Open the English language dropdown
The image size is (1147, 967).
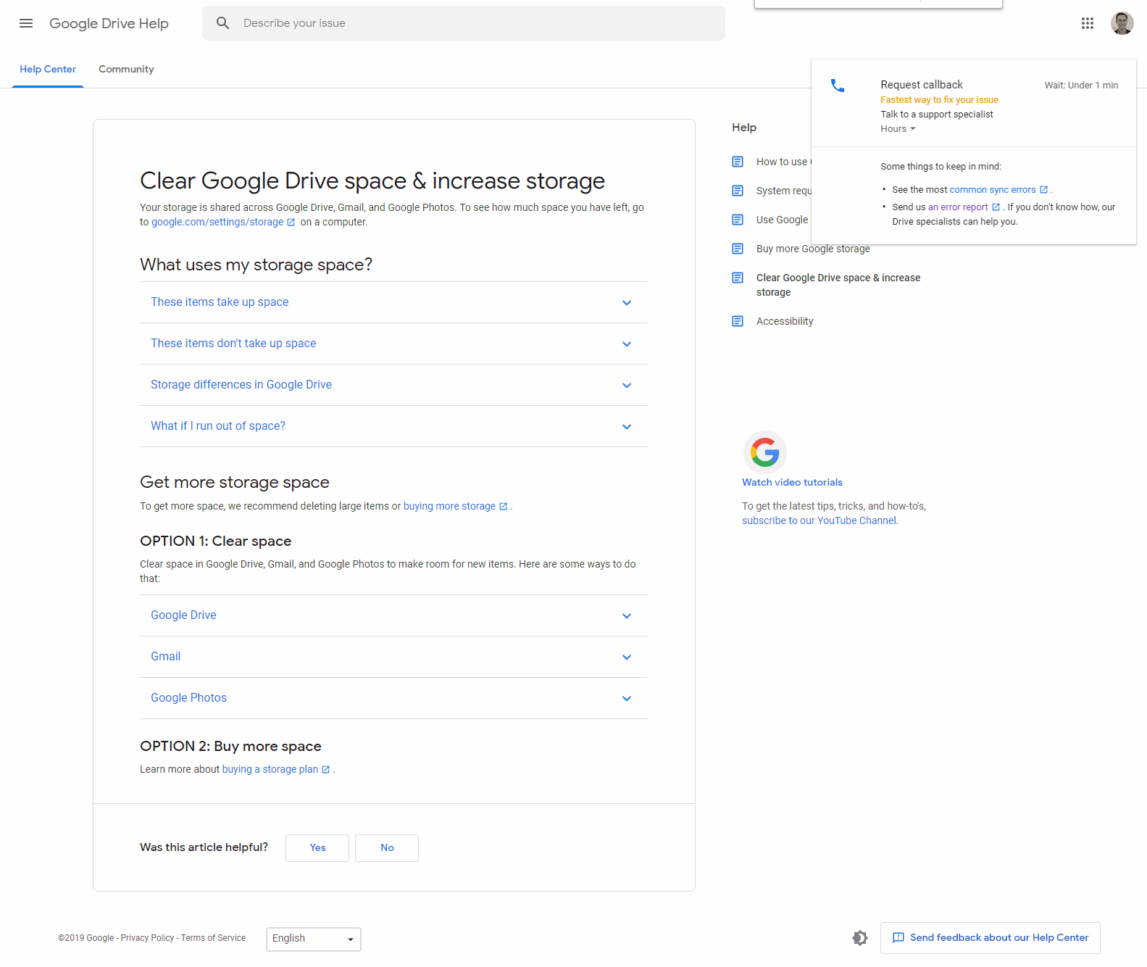(x=314, y=939)
